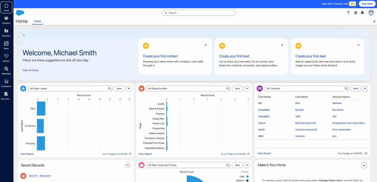Click search icon in All New Cases field
377x182 pixels.
pyautogui.click(x=228, y=165)
